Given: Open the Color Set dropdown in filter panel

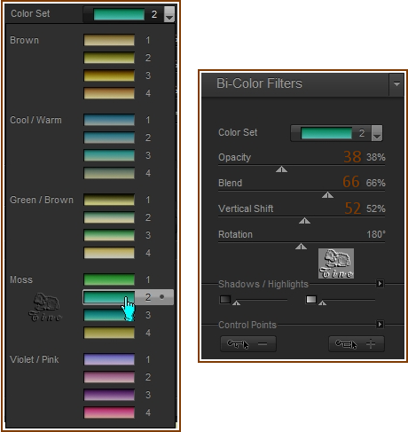Looking at the screenshot, I should [x=377, y=133].
